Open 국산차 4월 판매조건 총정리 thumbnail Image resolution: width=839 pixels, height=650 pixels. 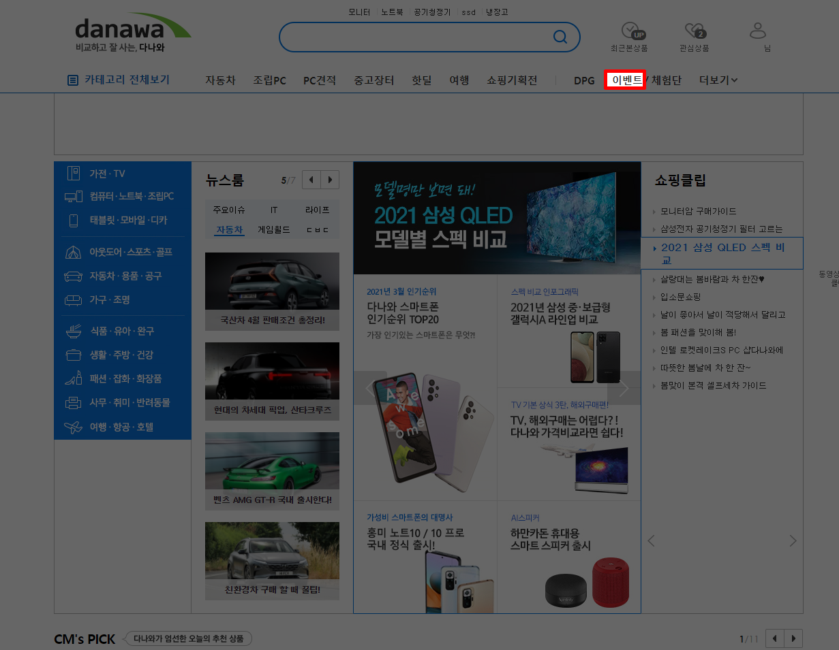pyautogui.click(x=272, y=291)
